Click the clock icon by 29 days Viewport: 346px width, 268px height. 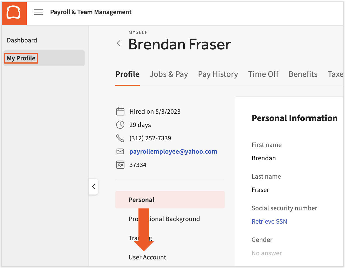[120, 125]
